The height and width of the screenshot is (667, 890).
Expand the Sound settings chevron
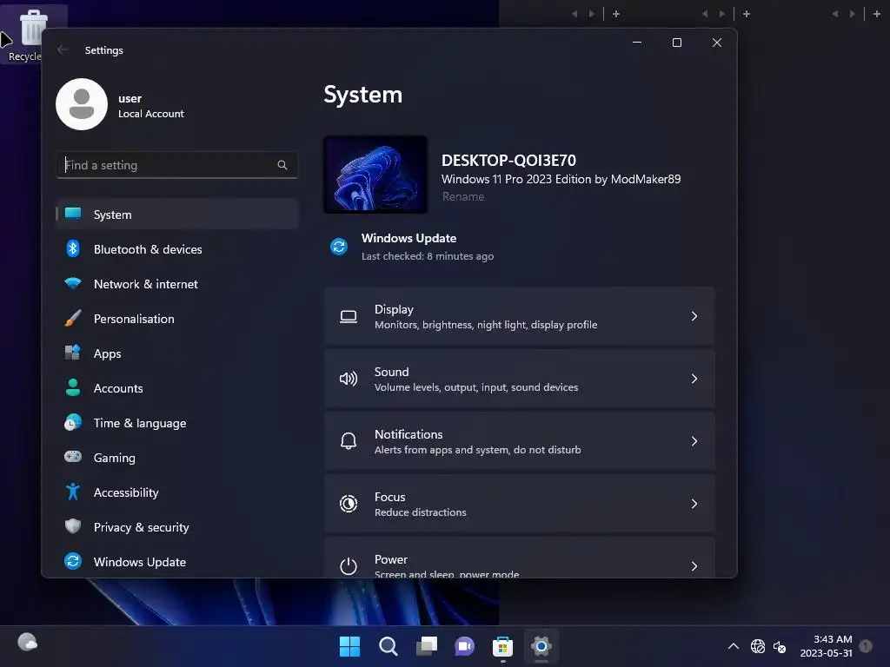(x=694, y=379)
